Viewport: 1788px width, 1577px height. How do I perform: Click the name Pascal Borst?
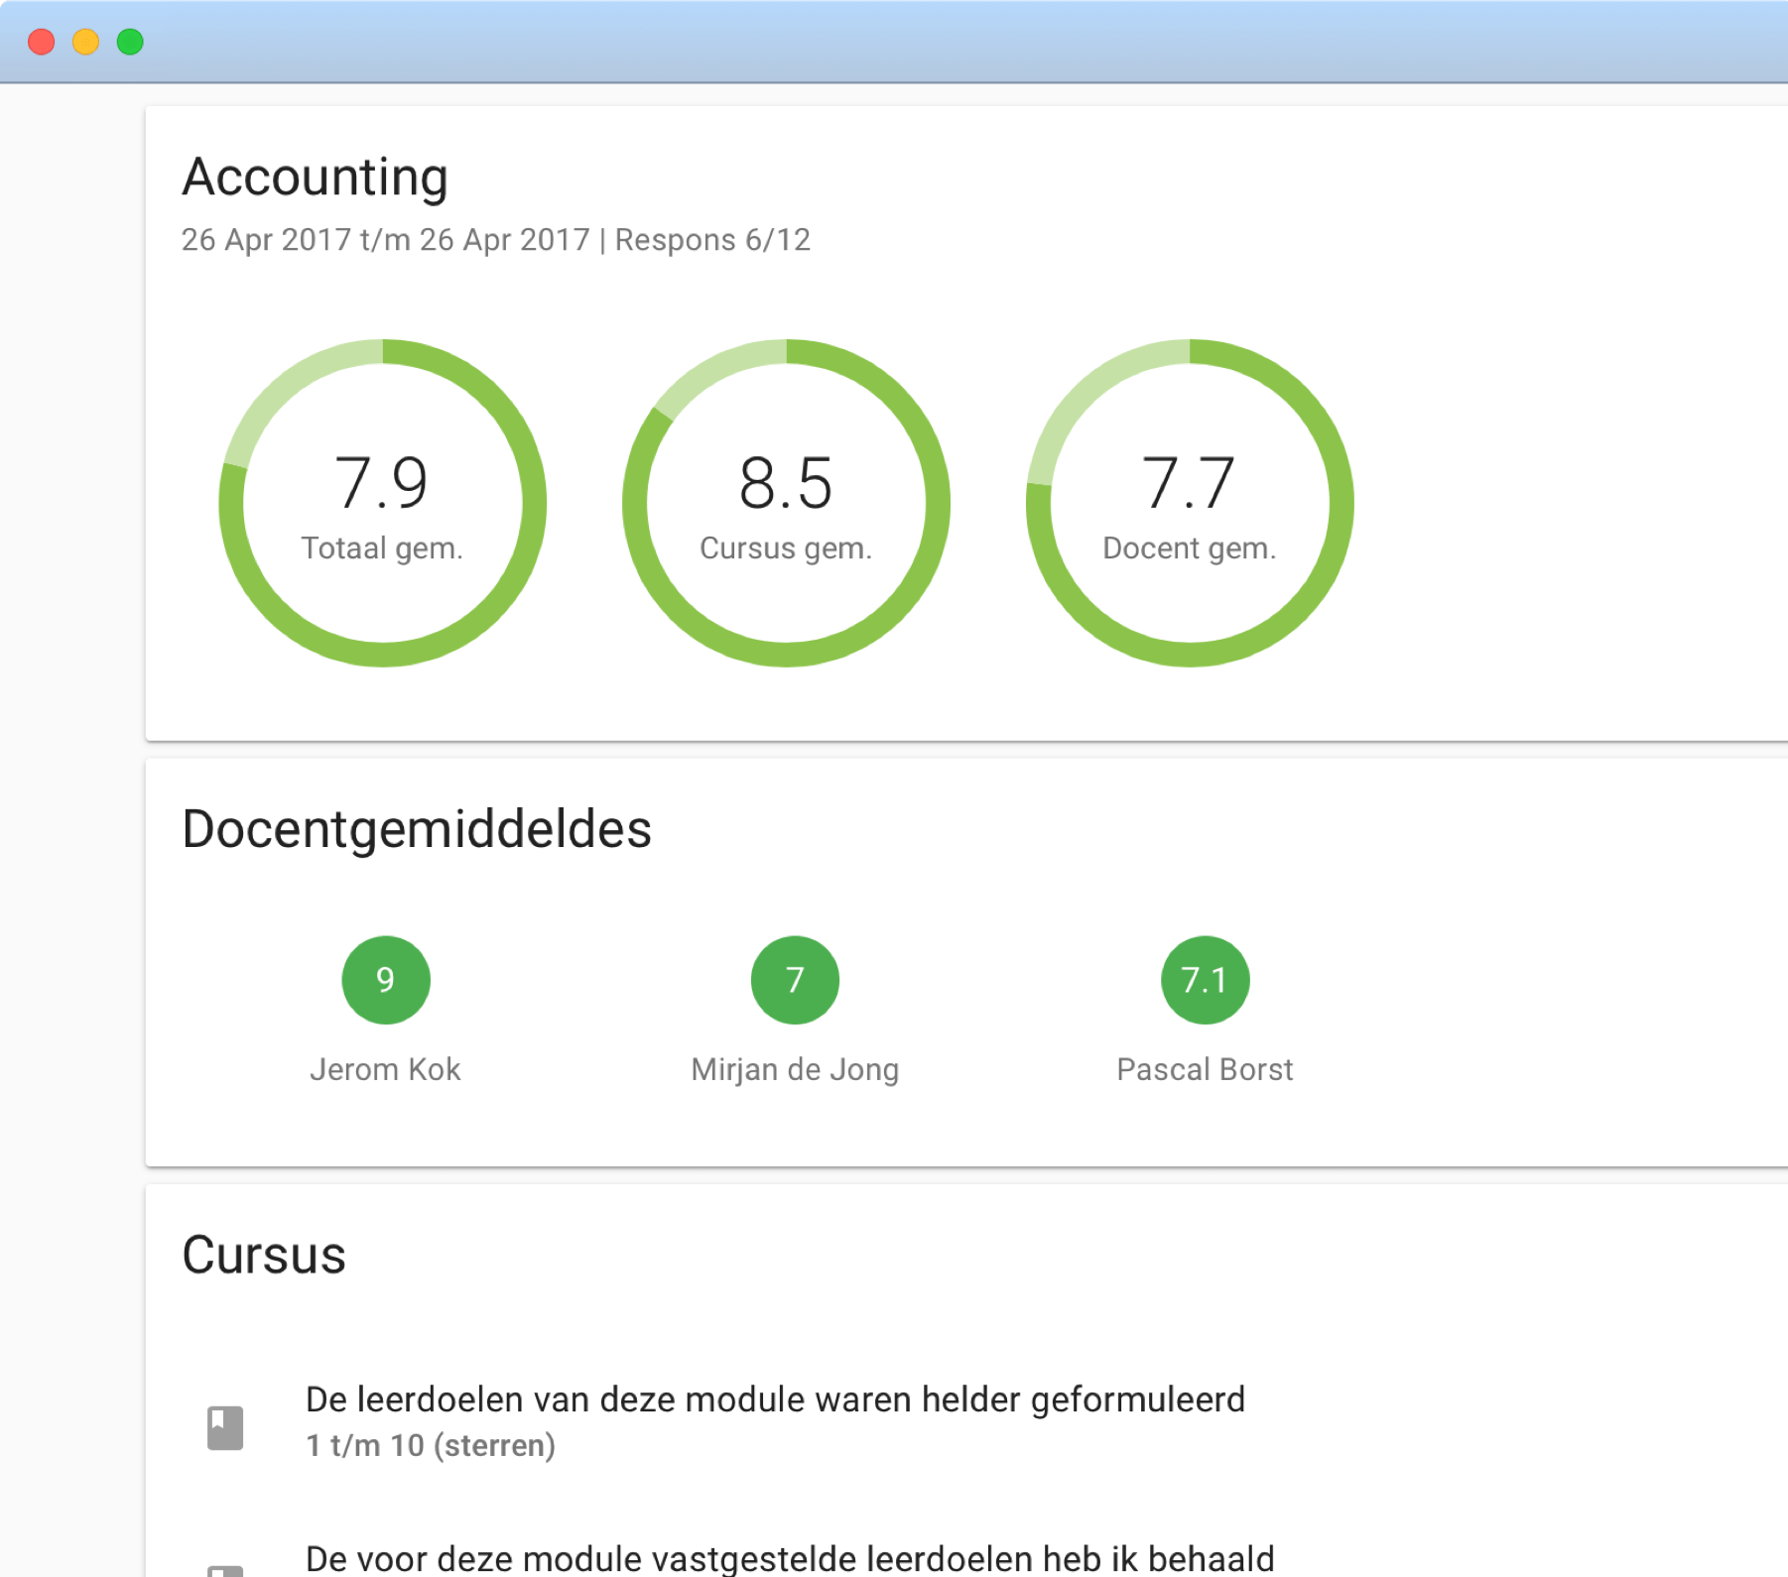1205,1069
